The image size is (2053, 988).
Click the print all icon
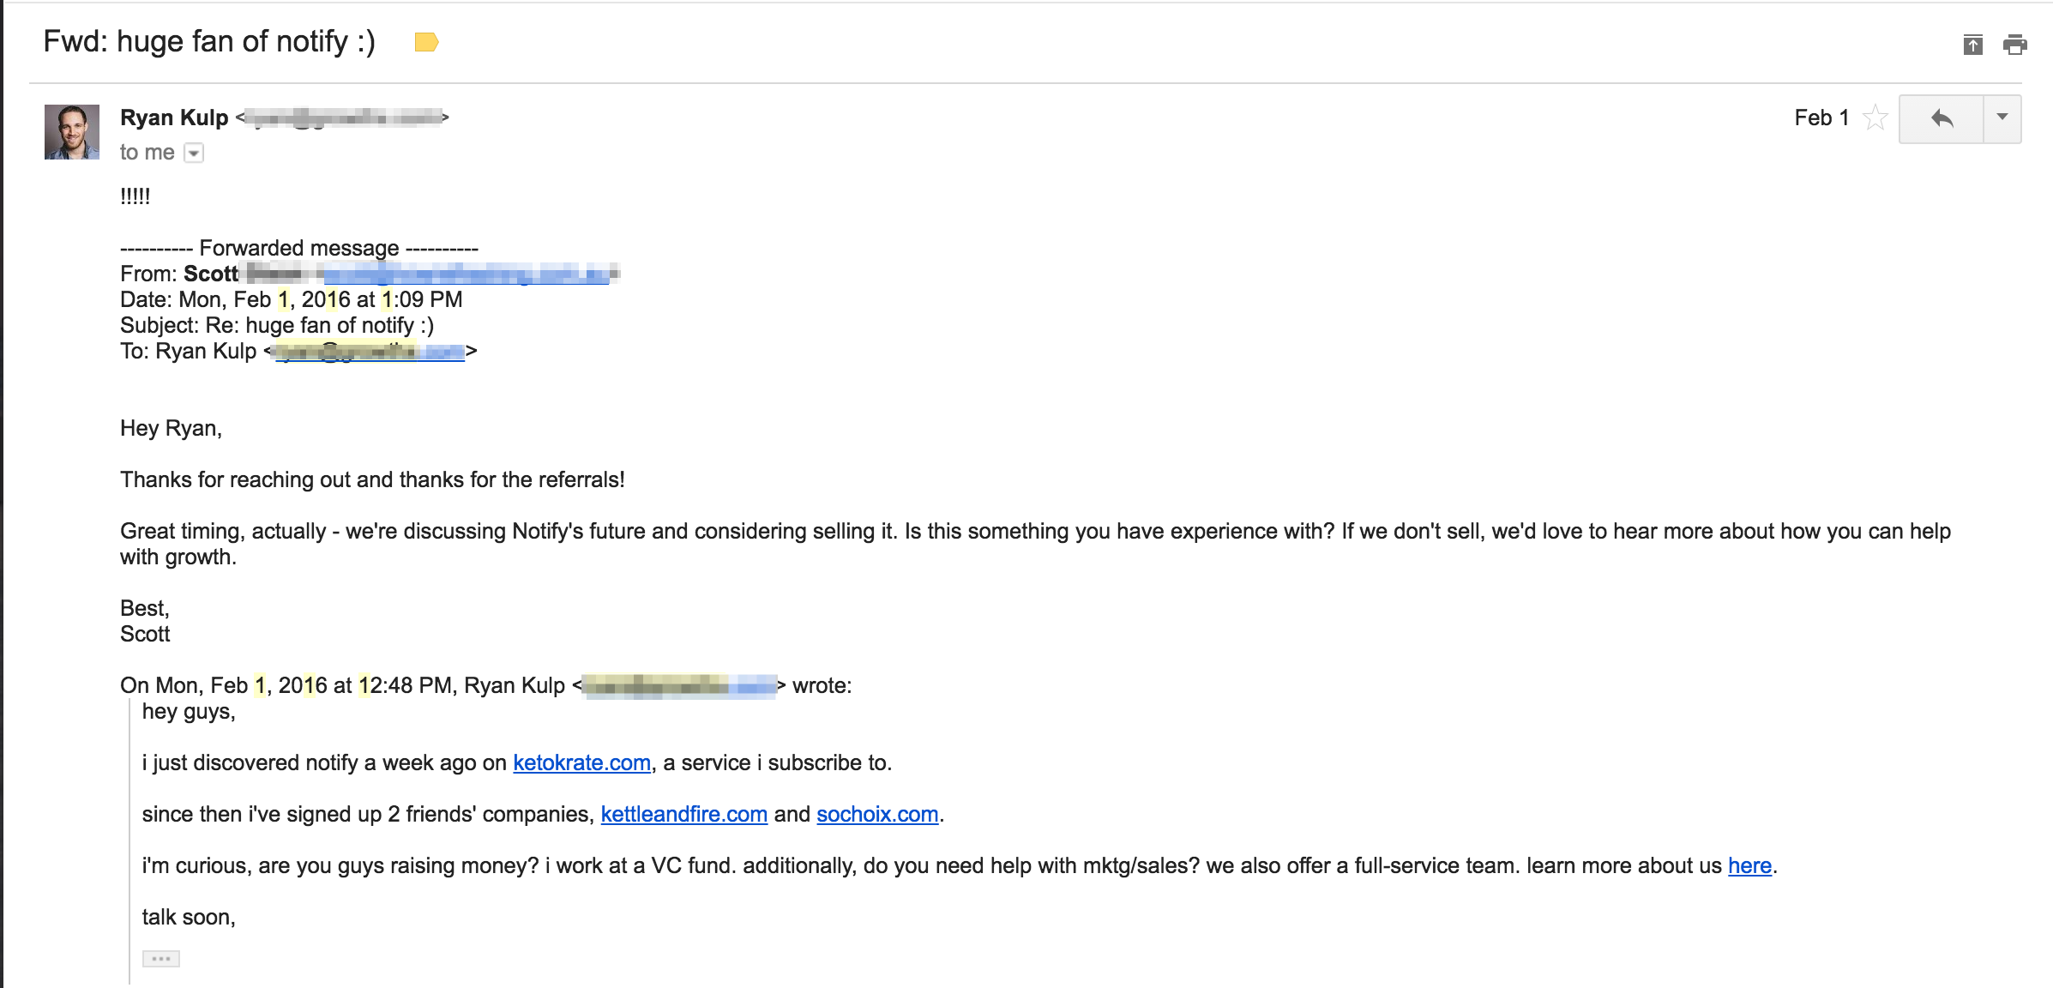[x=2014, y=44]
